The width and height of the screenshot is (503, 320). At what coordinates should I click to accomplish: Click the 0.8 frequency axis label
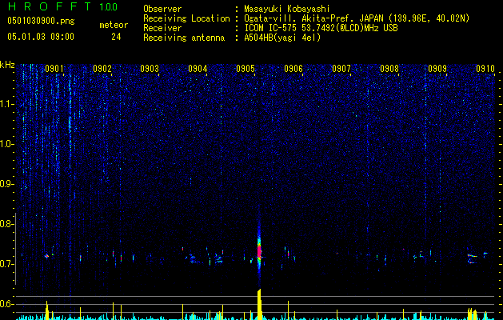click(x=7, y=224)
